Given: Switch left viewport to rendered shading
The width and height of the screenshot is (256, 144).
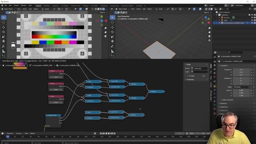Looking at the screenshot, I should click(104, 9).
